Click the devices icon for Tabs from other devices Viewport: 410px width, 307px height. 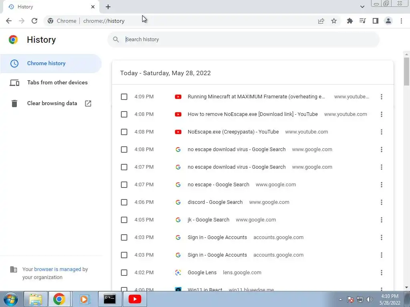(14, 83)
